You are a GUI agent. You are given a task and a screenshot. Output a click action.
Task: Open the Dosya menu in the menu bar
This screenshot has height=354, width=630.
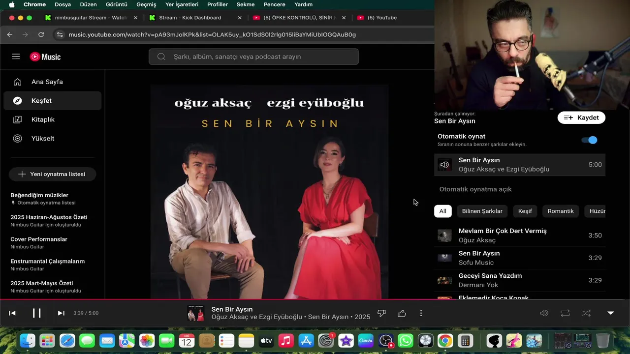click(x=63, y=4)
